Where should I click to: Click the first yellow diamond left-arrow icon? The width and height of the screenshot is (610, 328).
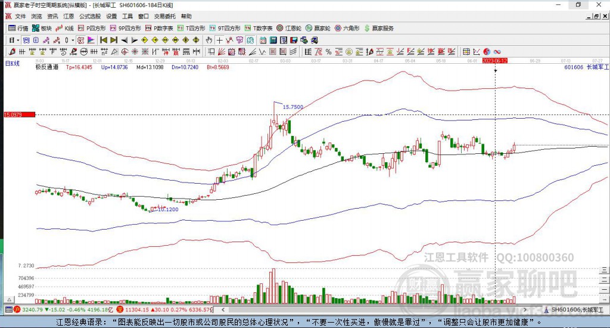[x=145, y=40]
